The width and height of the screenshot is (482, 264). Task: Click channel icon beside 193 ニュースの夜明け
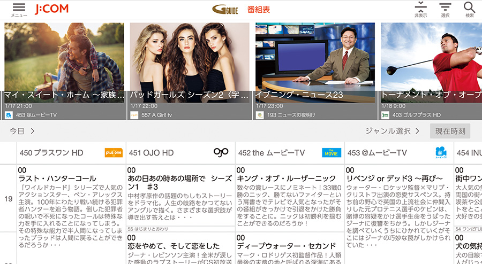260,115
